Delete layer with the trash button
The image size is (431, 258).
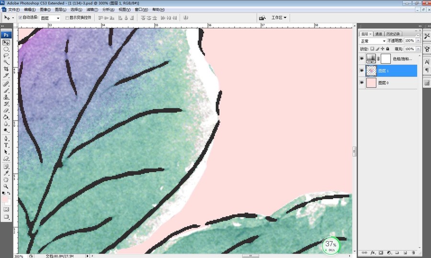(413, 253)
